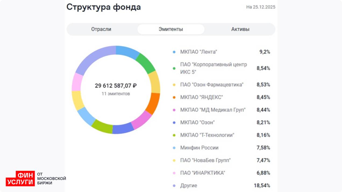Click the orange dot beside МКПАО "ЯНДЕКС"
Viewport: 342px width, 192px height.
pyautogui.click(x=174, y=97)
